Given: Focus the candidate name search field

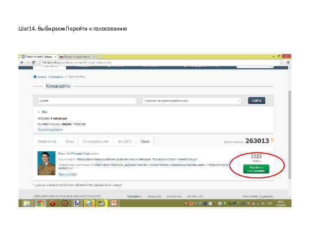Looking at the screenshot, I should 87,101.
